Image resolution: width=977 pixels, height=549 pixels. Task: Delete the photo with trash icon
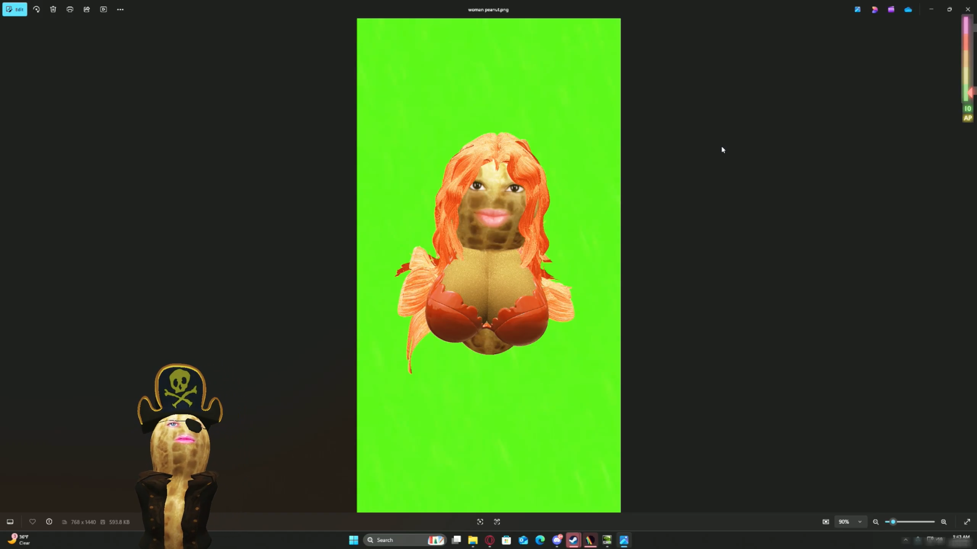(53, 10)
